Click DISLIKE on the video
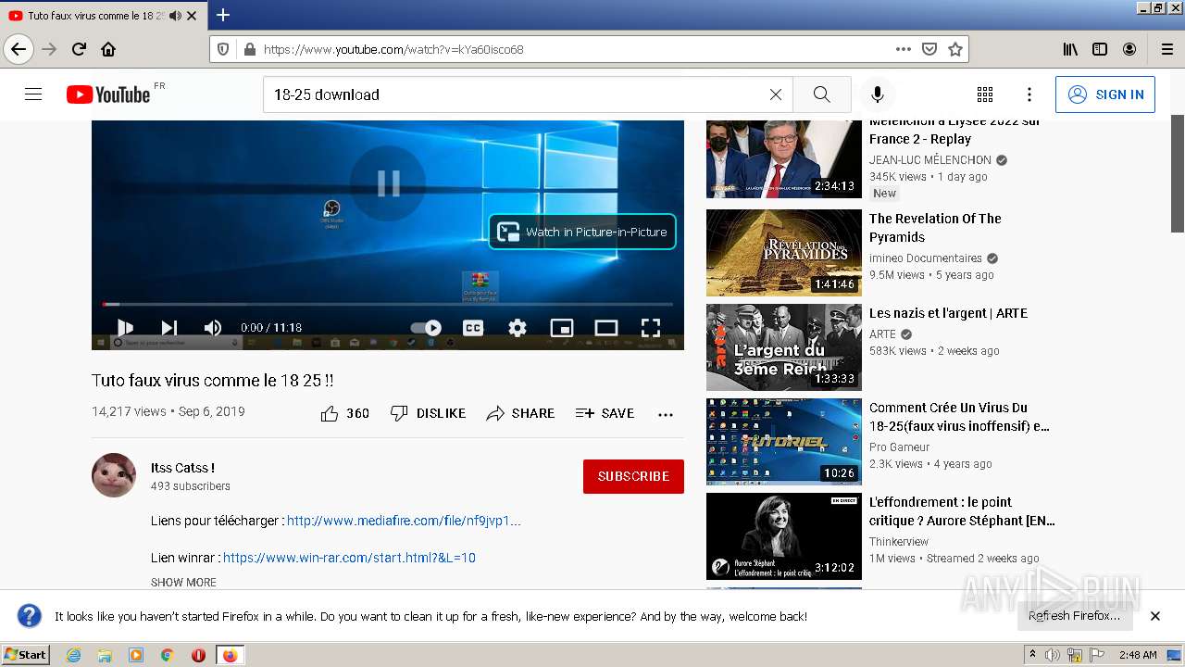This screenshot has height=667, width=1185. click(428, 413)
